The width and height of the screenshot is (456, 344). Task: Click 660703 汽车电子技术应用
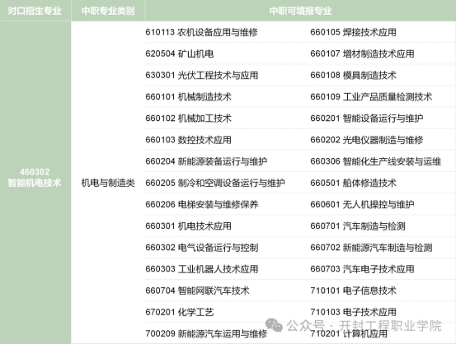coord(362,269)
